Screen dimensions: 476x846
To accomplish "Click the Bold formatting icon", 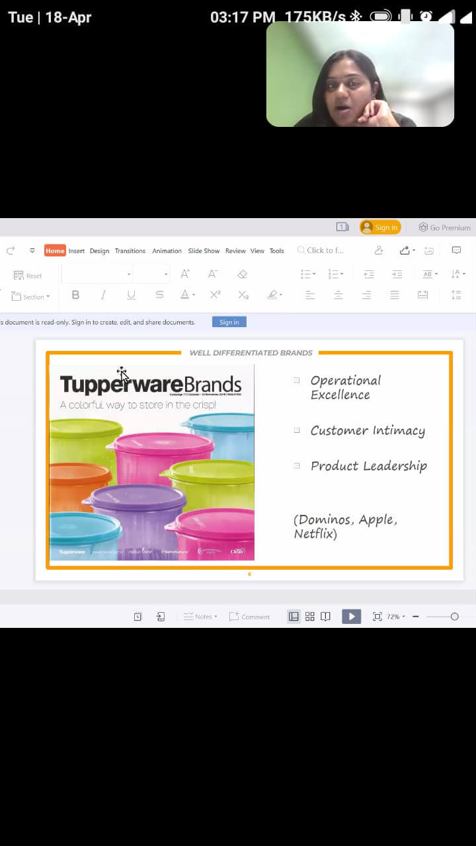I will 75,295.
